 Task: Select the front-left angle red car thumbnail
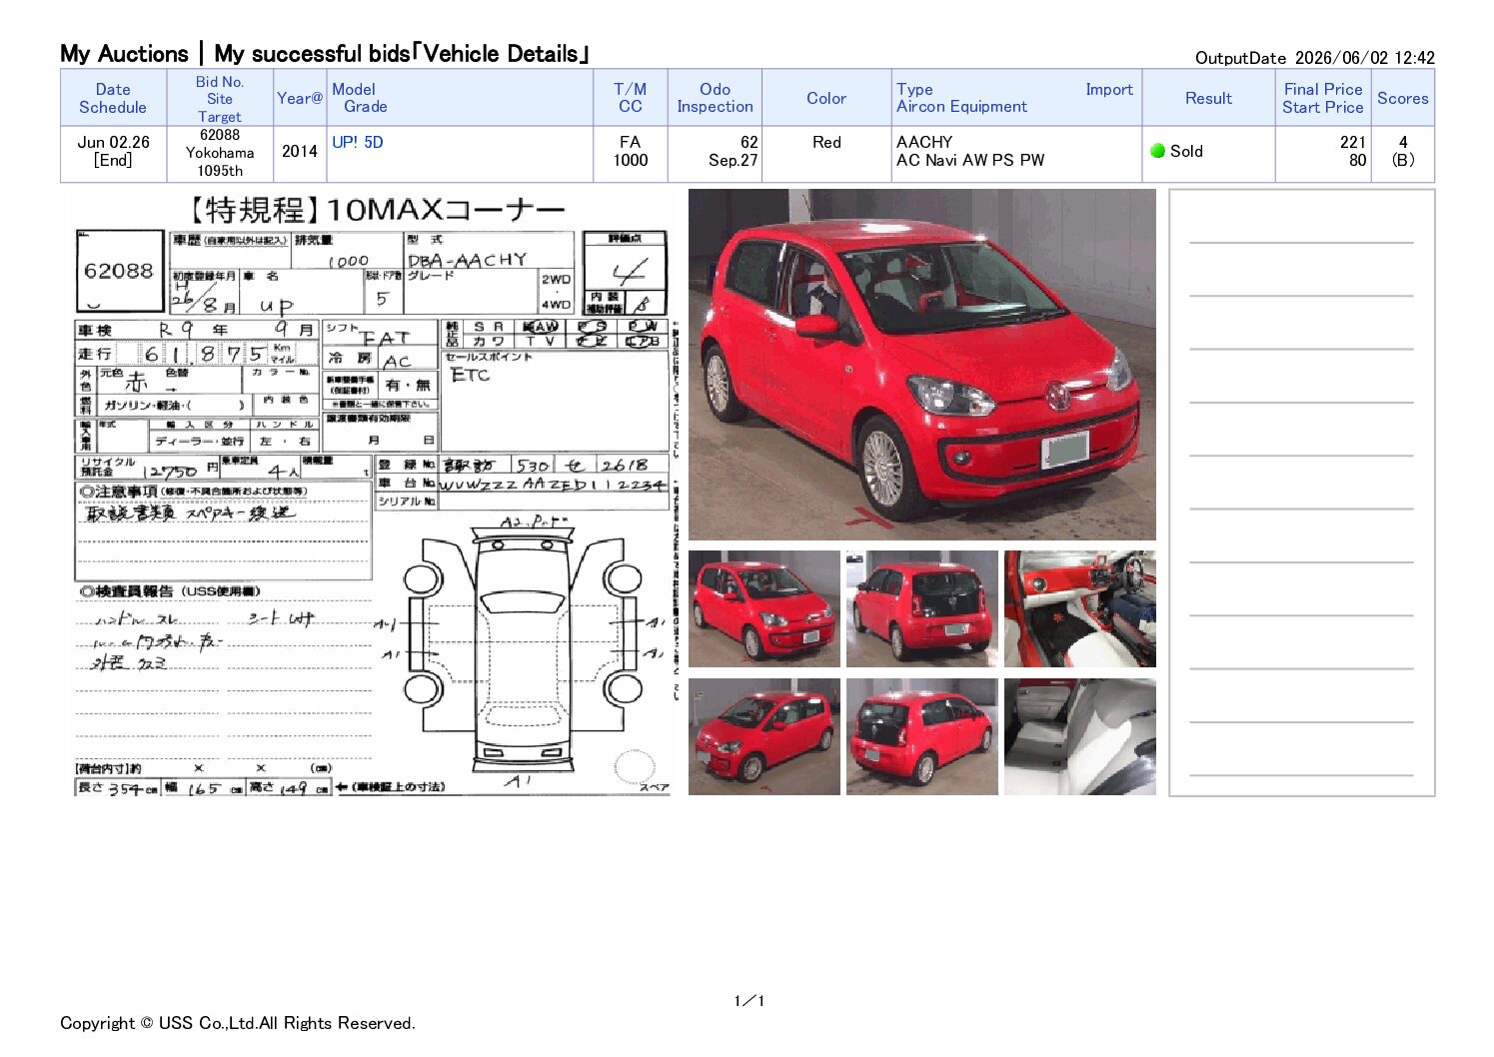pyautogui.click(x=763, y=608)
